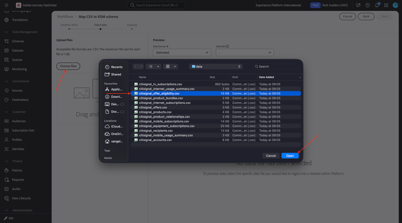The image size is (402, 223).
Task: Click the hamburger menu icon
Action: click(x=6, y=5)
